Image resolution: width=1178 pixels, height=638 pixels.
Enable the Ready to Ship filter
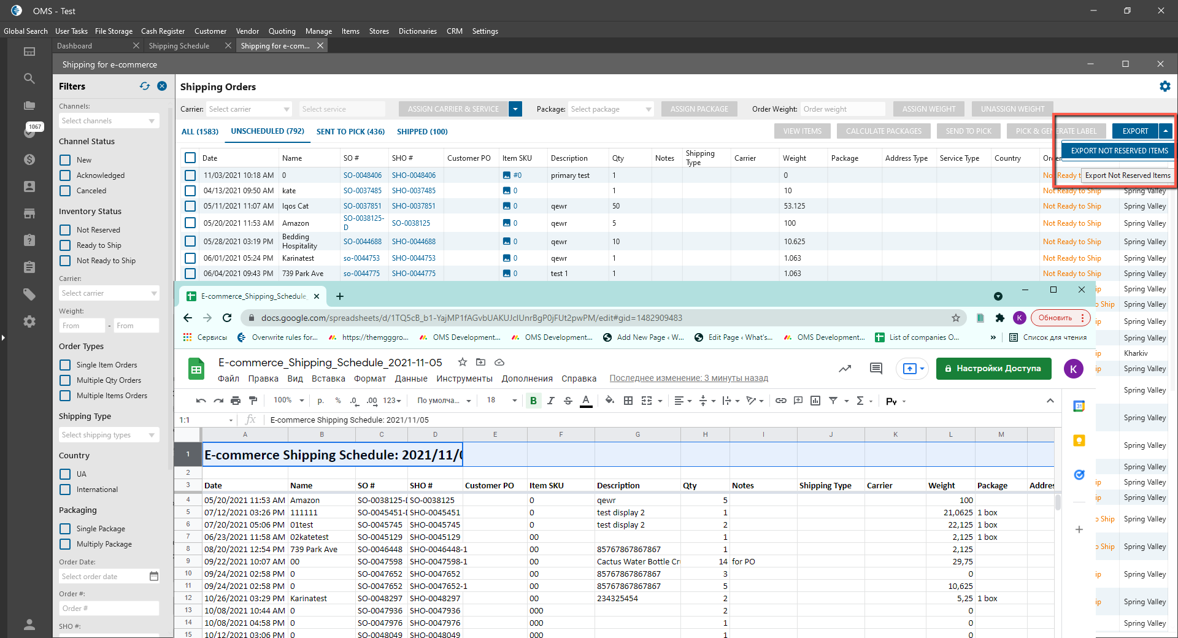click(x=65, y=245)
